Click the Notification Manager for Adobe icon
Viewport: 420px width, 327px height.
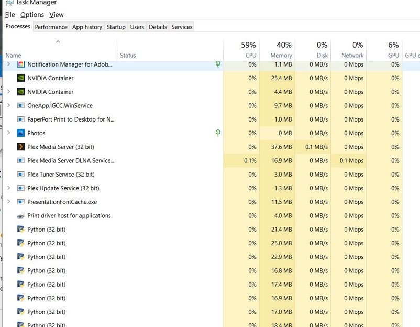20,64
